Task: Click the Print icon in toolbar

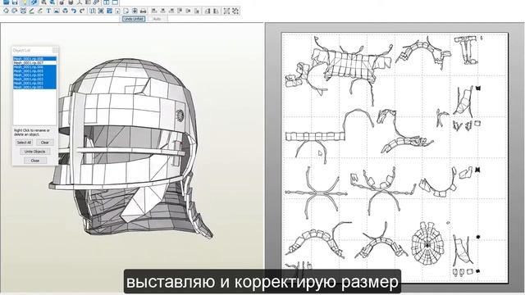Action: click(x=143, y=11)
